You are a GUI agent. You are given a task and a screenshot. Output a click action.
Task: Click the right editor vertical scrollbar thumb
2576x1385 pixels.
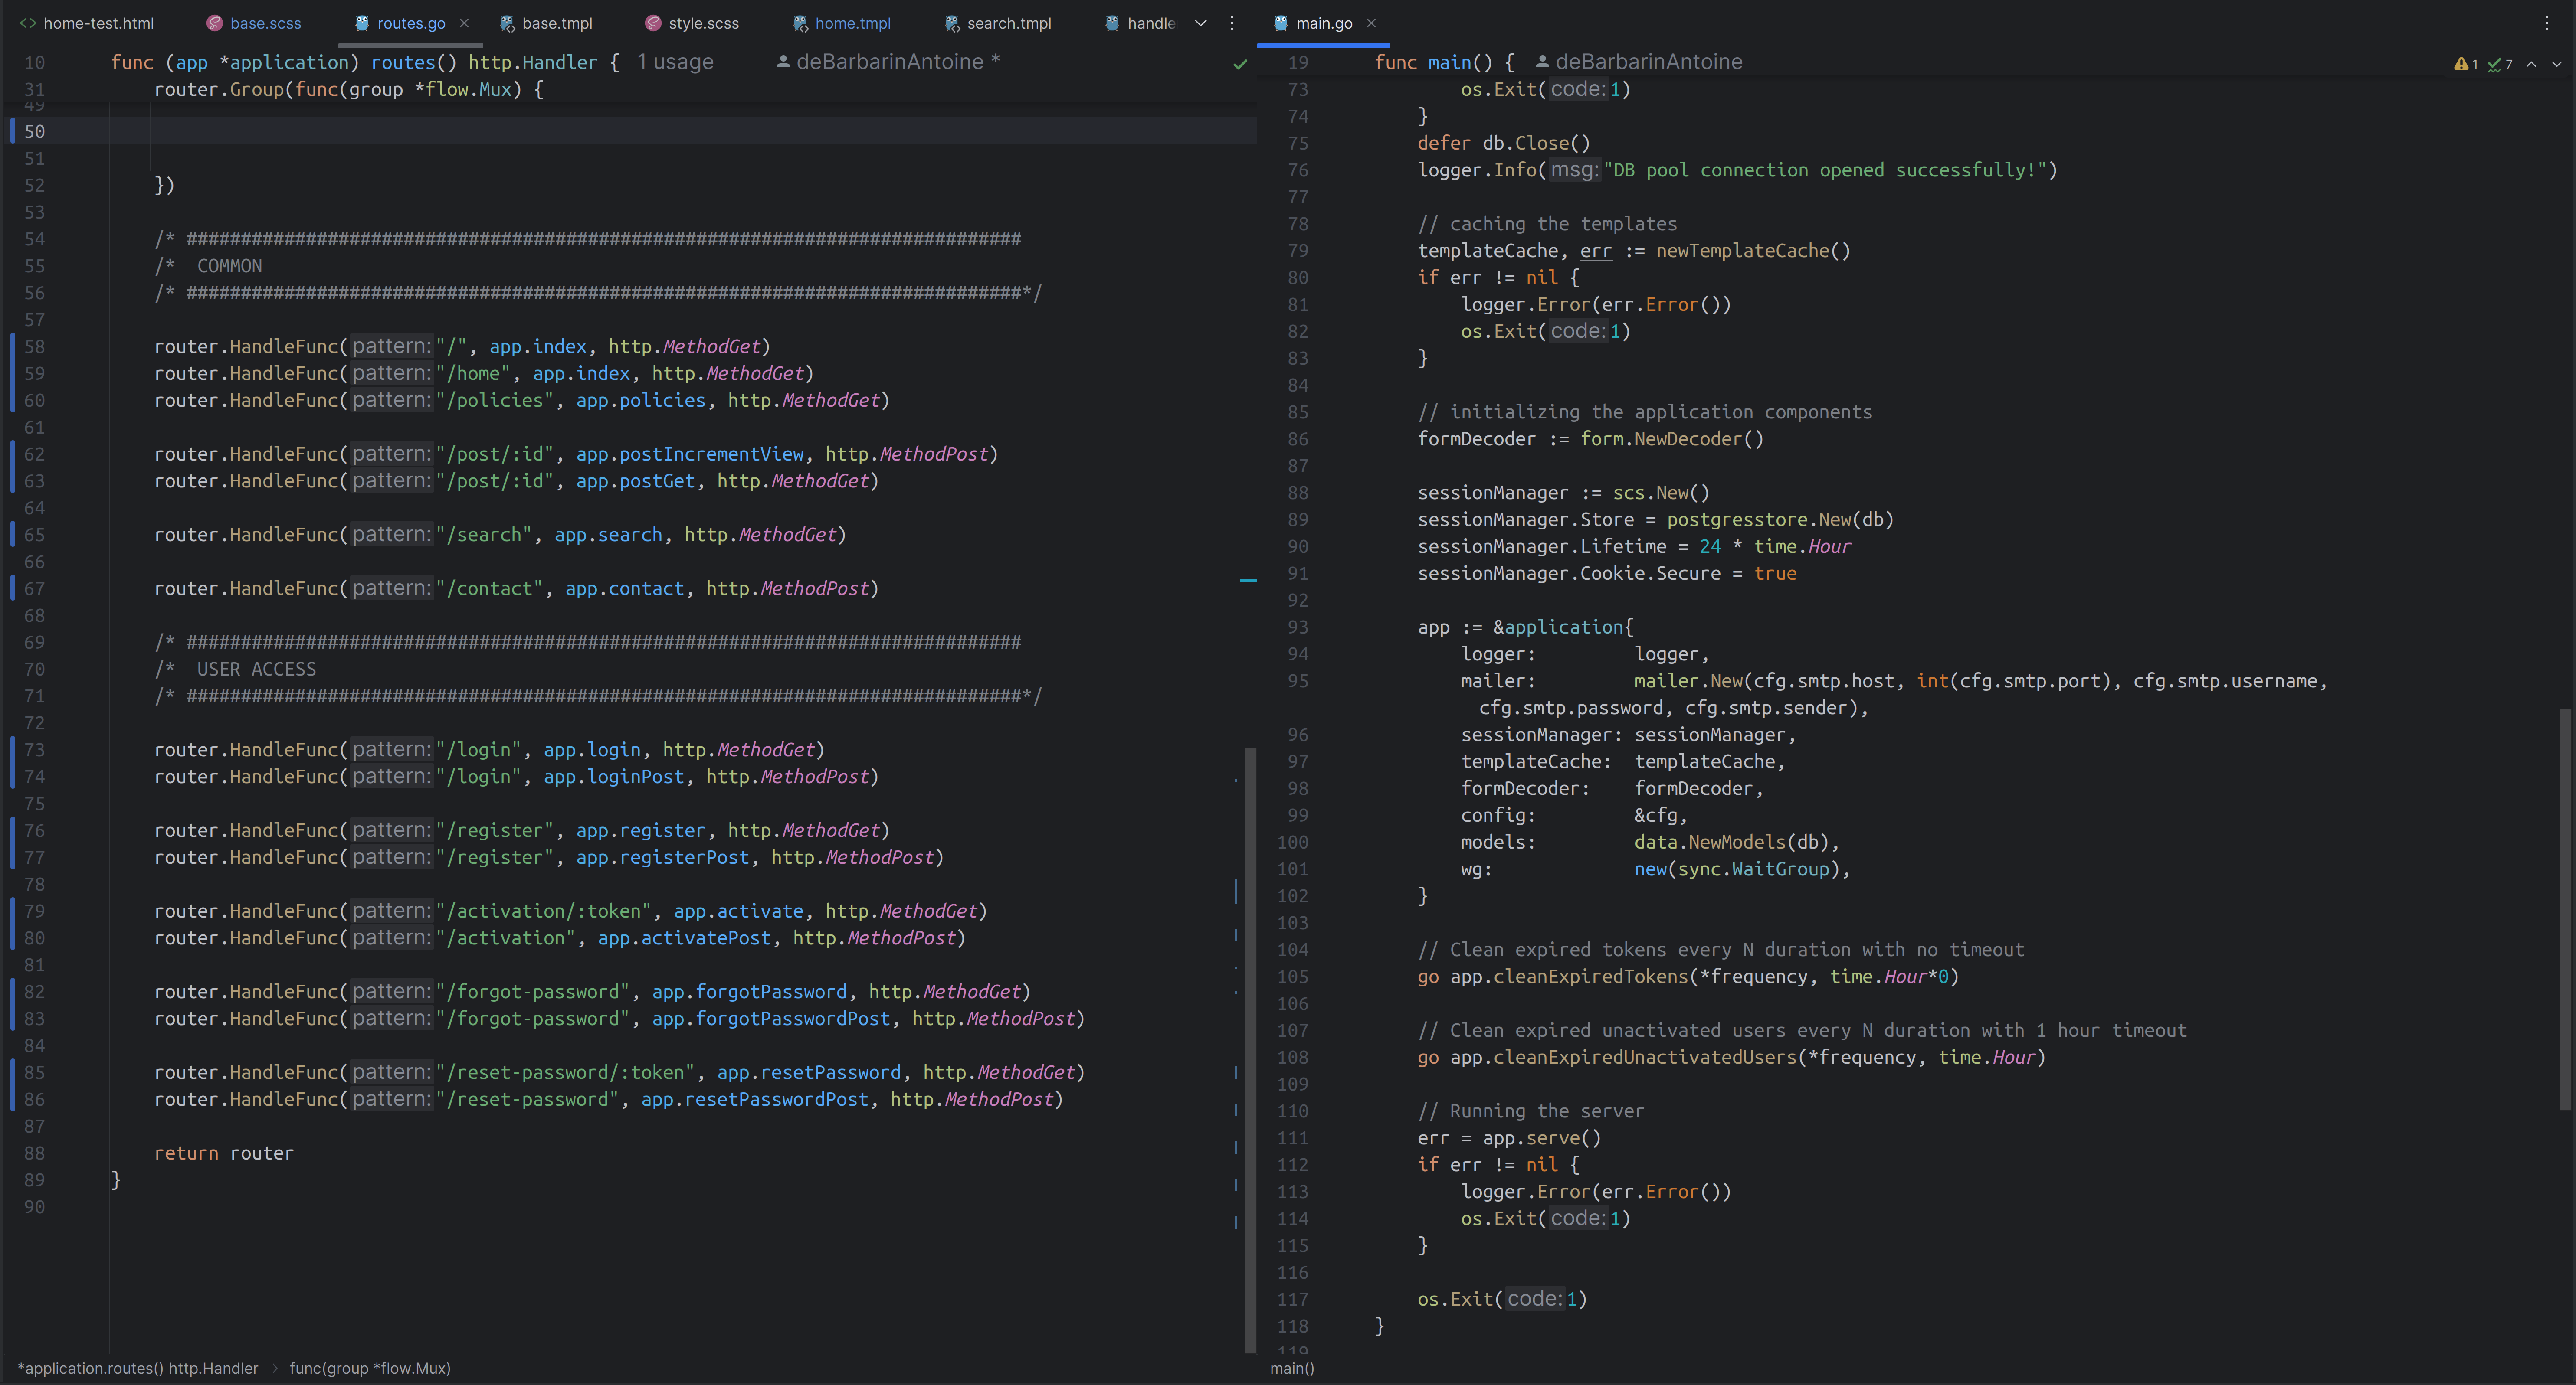click(x=2565, y=908)
